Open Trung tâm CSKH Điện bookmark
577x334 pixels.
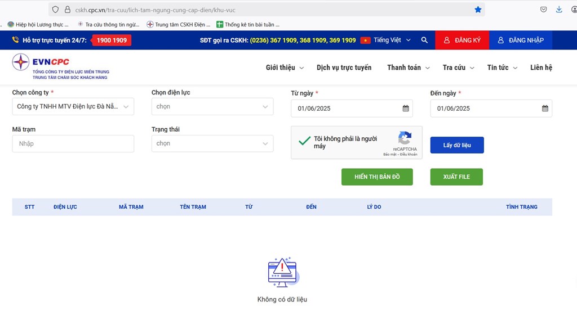tap(179, 25)
